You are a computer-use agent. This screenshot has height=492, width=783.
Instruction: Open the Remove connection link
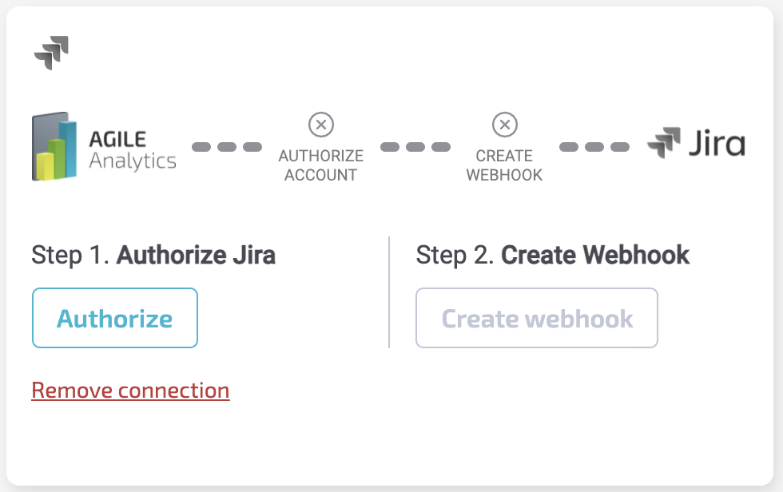130,391
